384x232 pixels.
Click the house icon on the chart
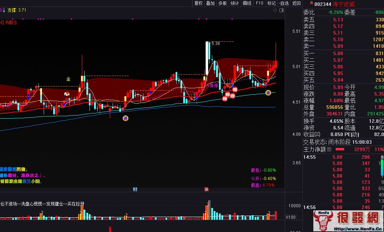click(x=66, y=94)
